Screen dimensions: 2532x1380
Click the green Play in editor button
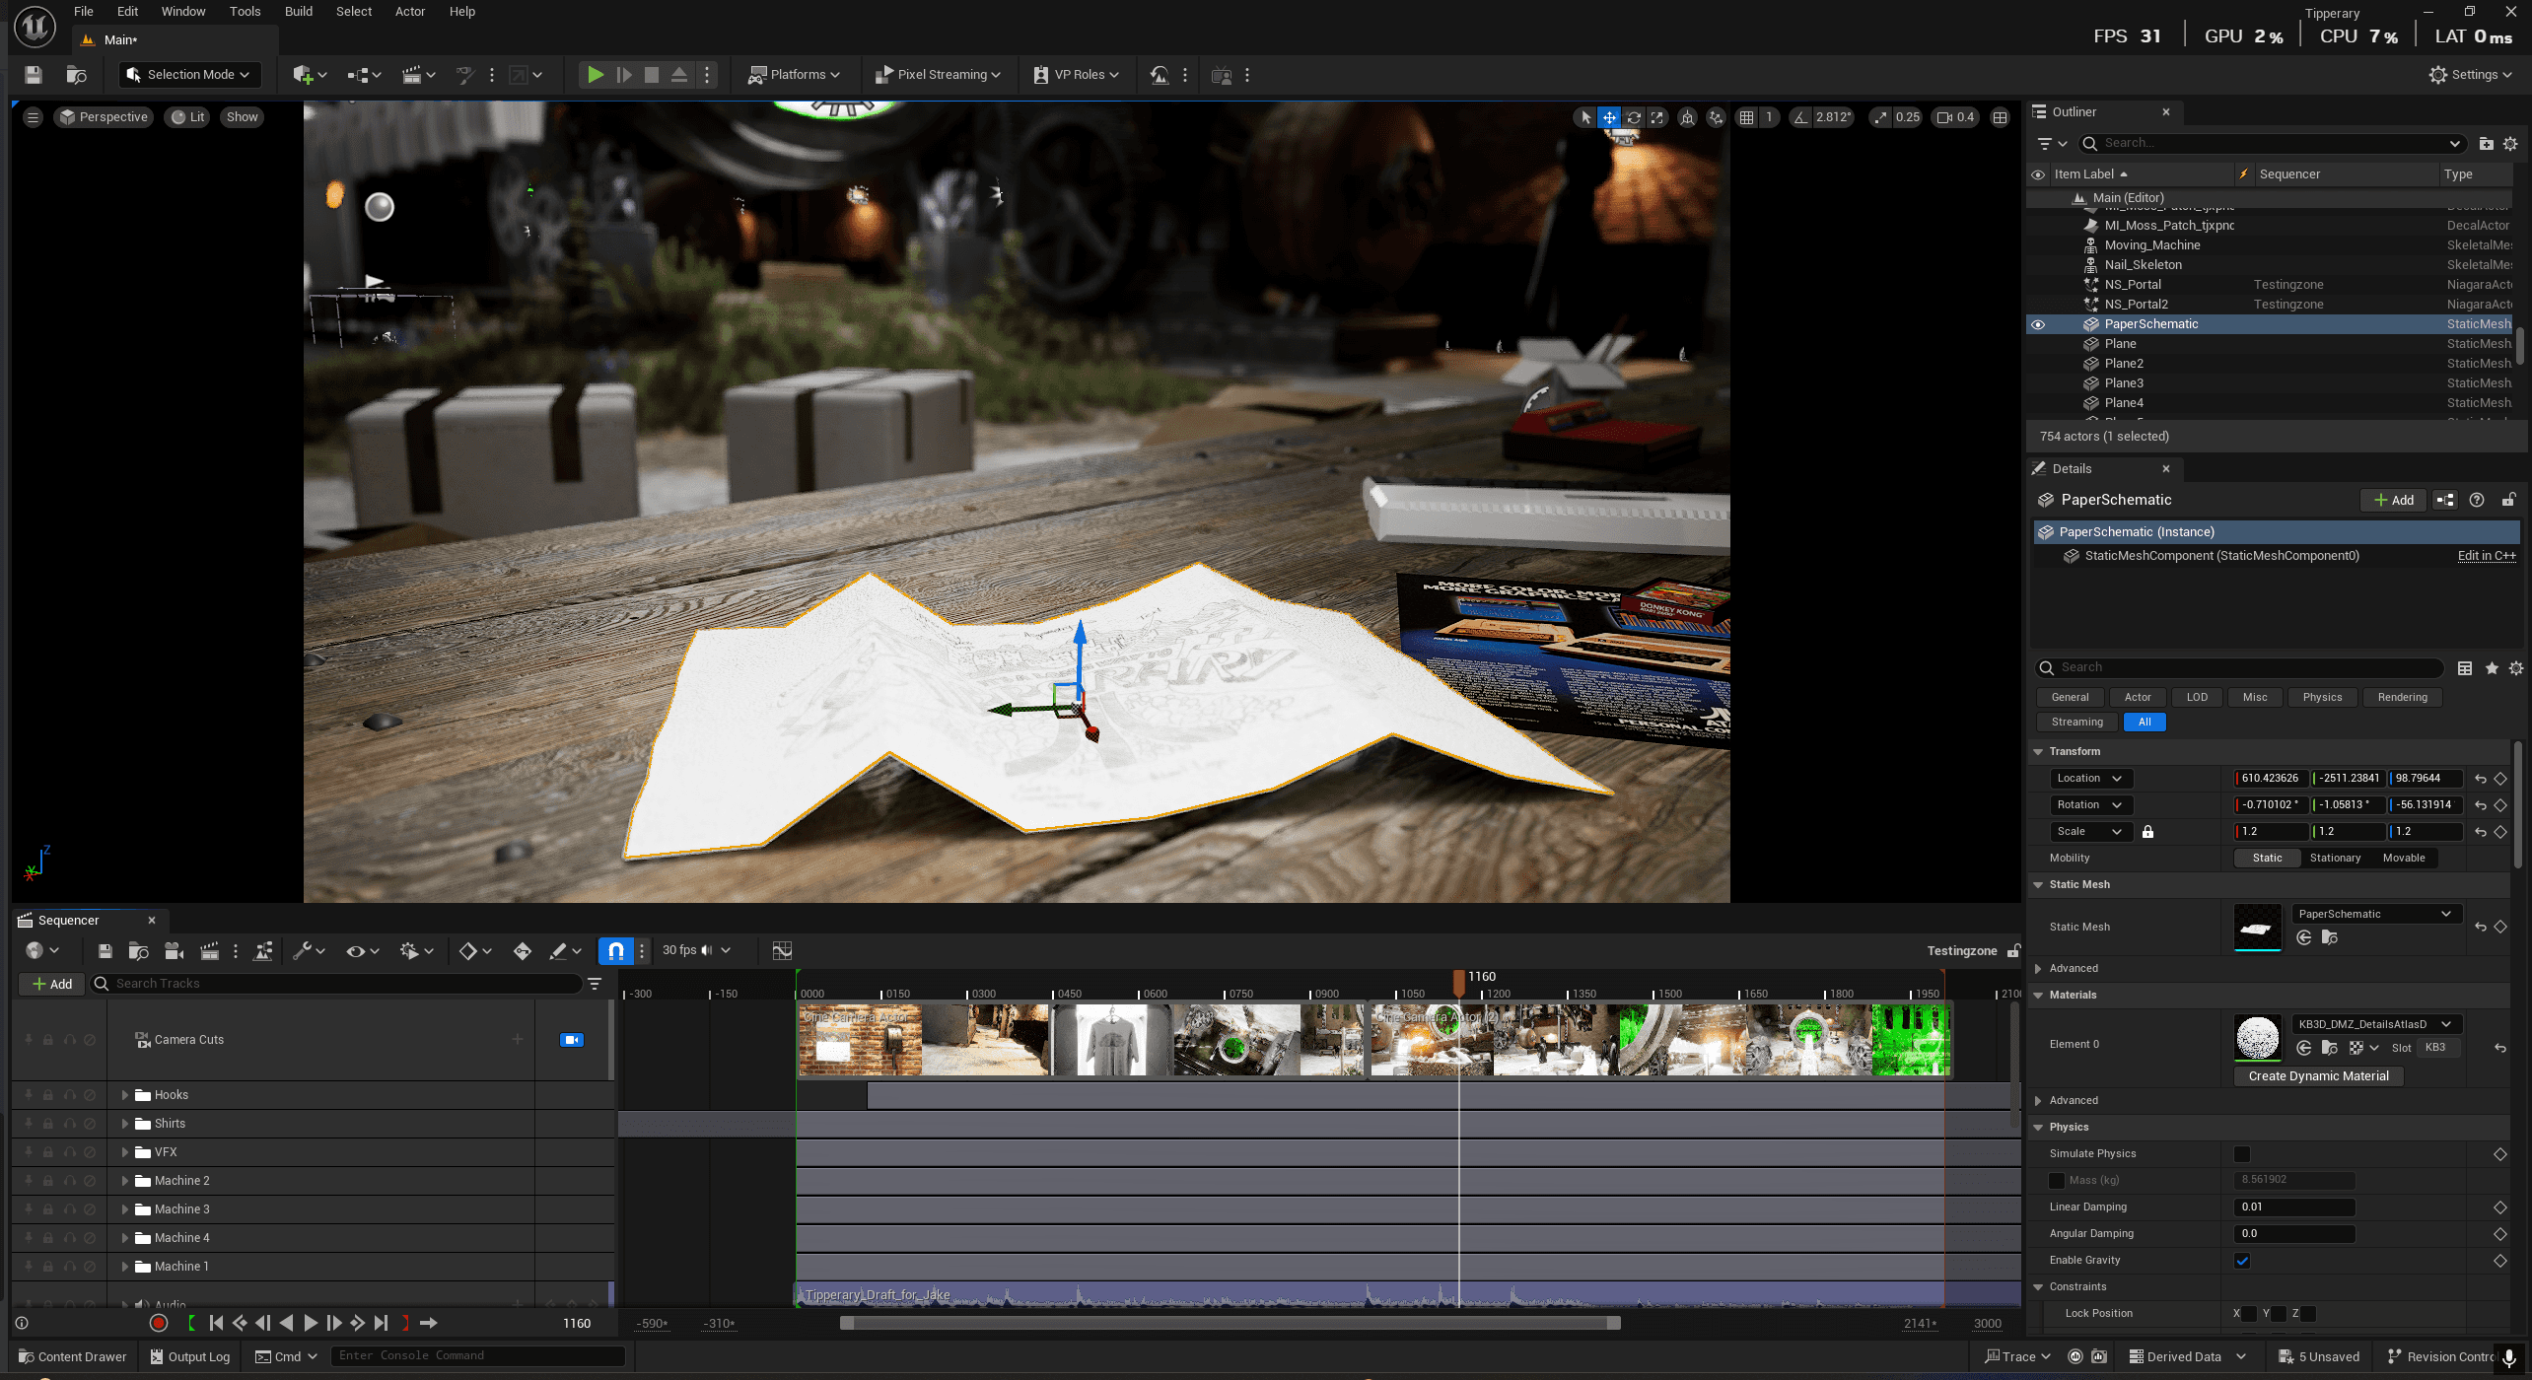pos(596,75)
